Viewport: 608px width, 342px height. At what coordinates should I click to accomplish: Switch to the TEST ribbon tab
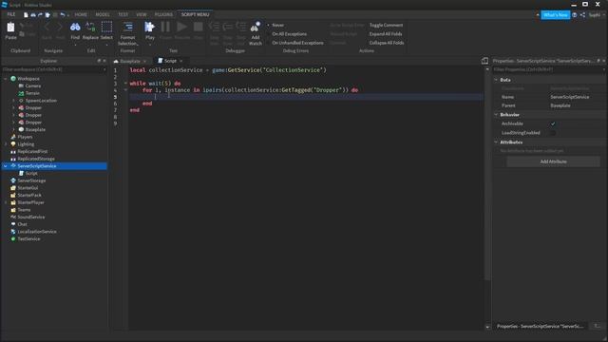click(123, 14)
